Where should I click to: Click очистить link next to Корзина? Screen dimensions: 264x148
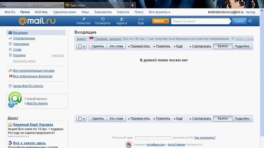click(x=58, y=55)
